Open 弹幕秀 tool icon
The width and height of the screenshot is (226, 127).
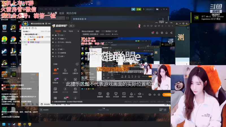click(x=75, y=90)
